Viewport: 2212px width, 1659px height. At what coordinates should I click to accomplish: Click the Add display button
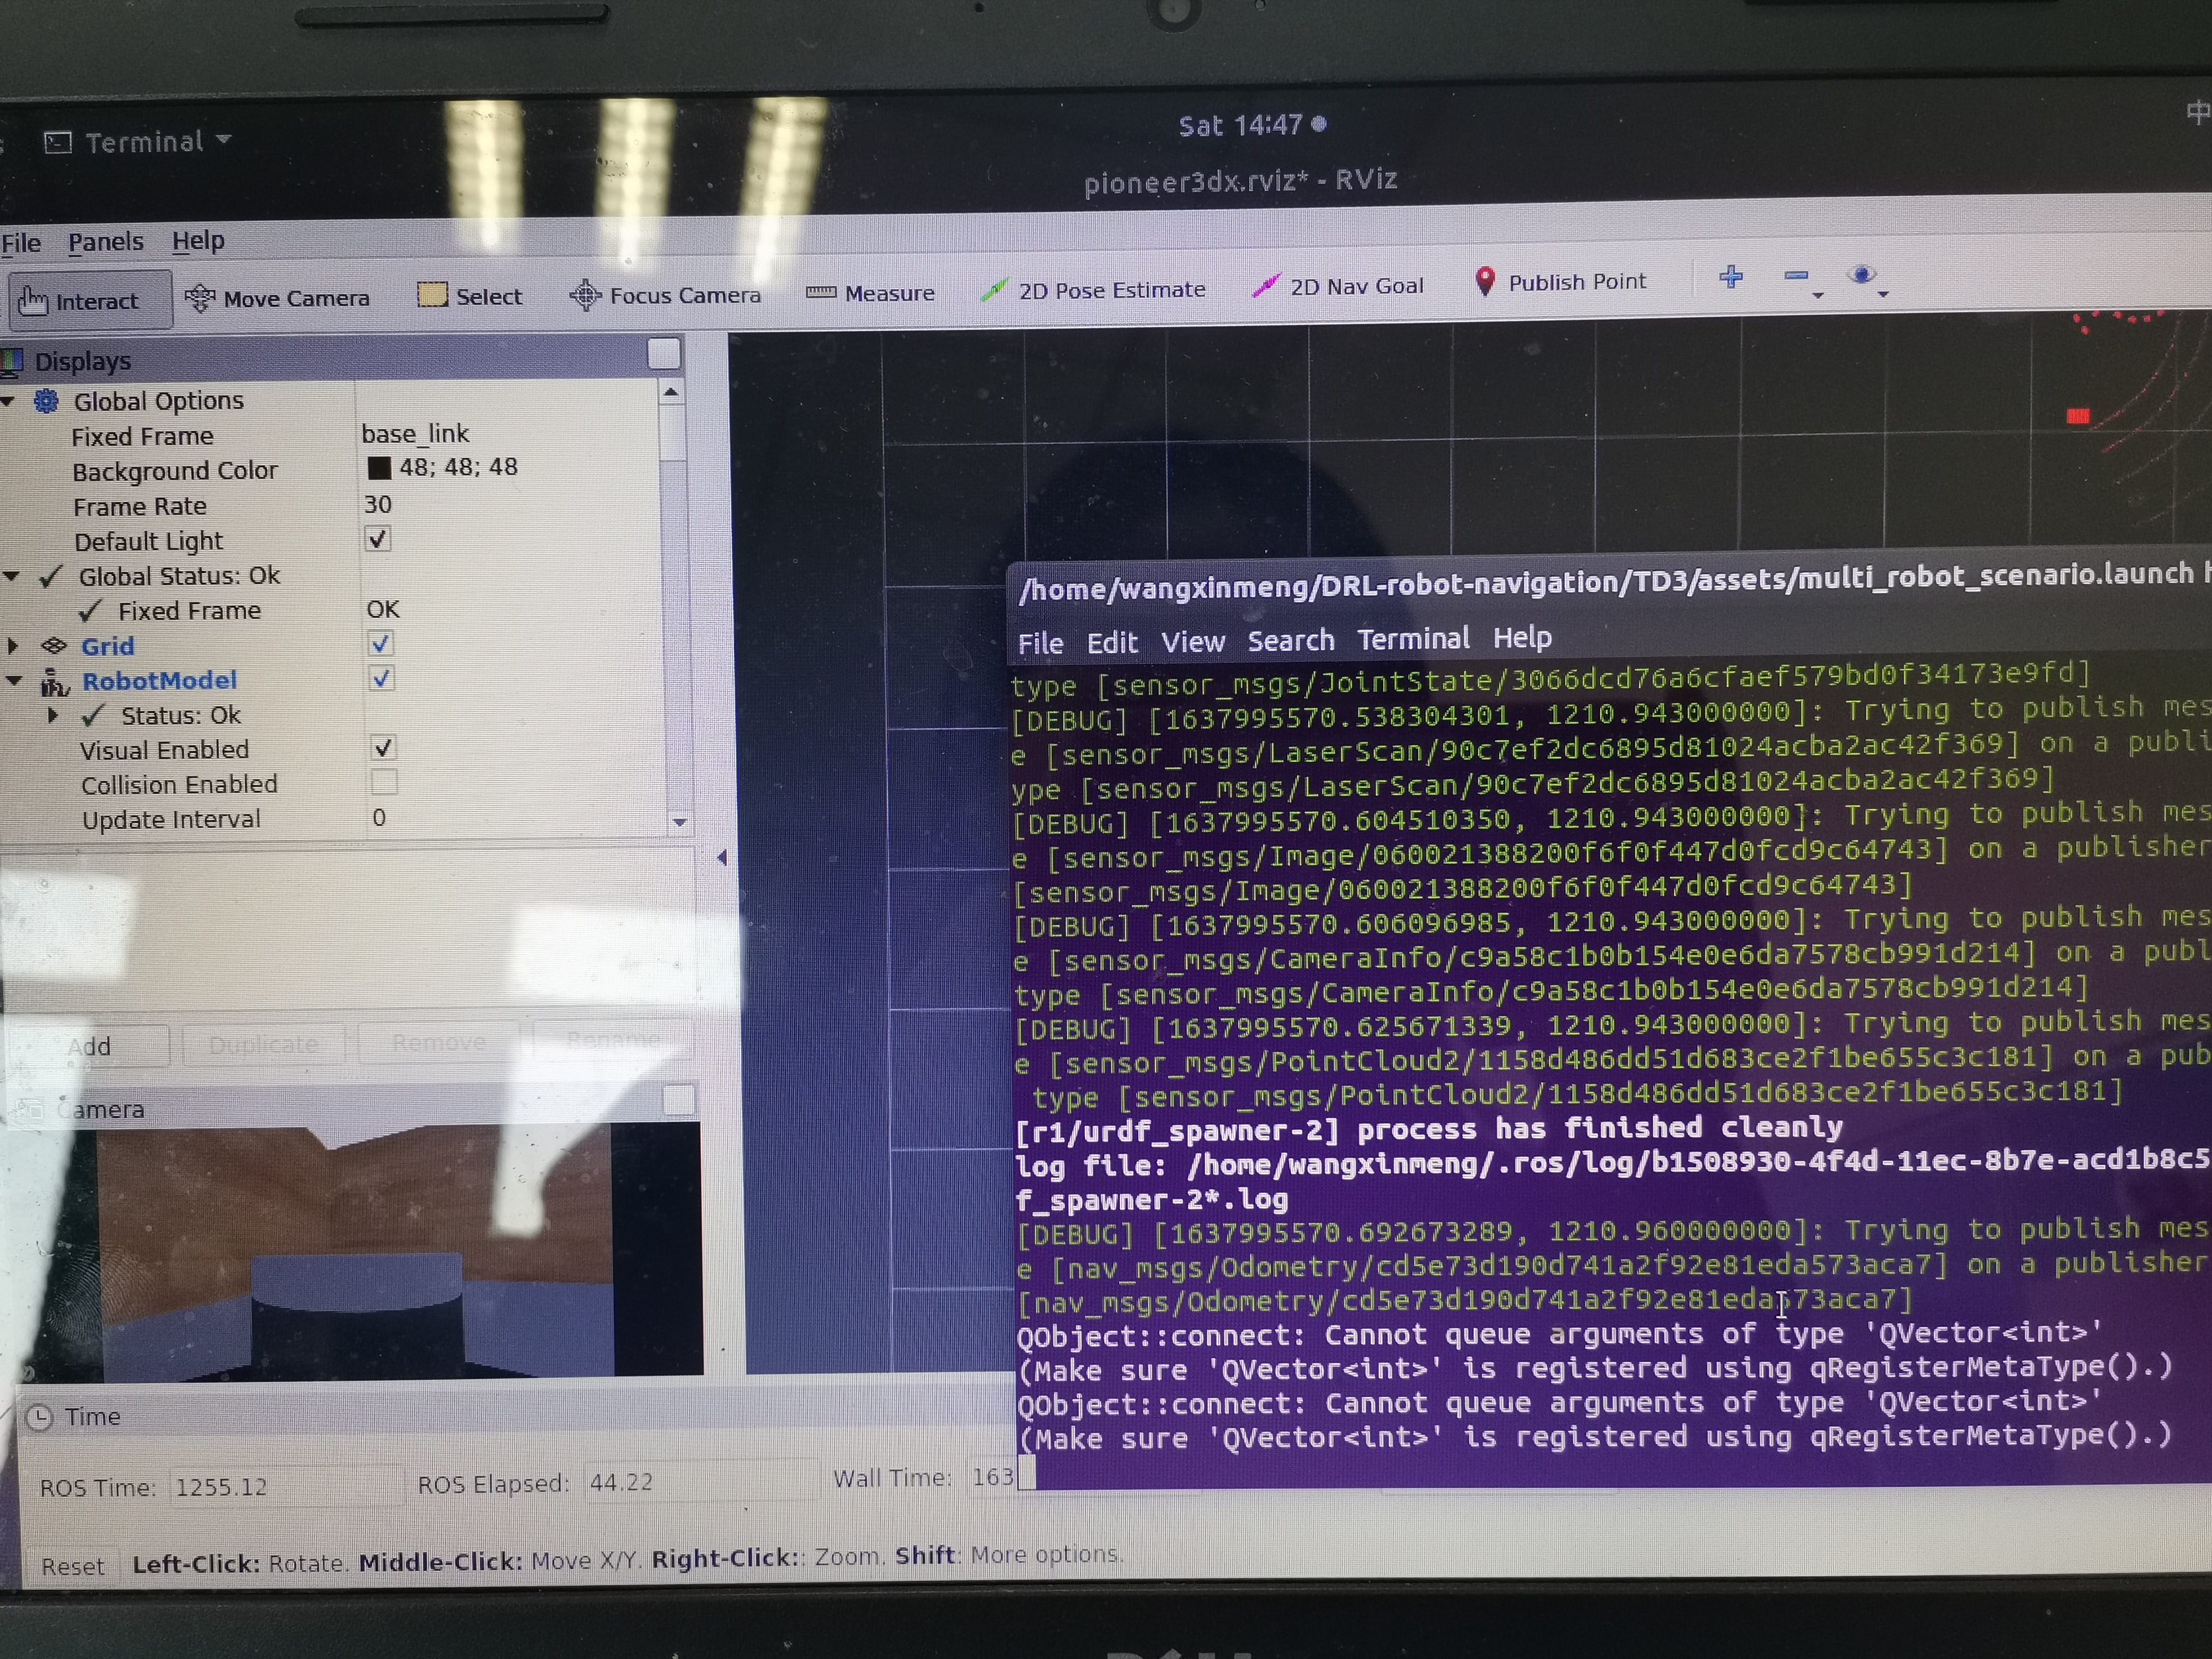(88, 1047)
